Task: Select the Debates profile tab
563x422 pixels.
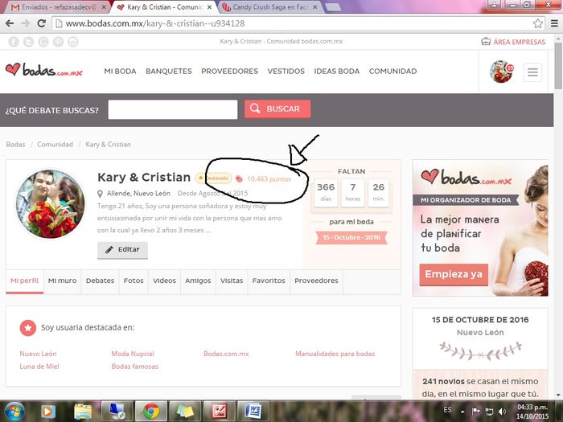Action: tap(100, 281)
